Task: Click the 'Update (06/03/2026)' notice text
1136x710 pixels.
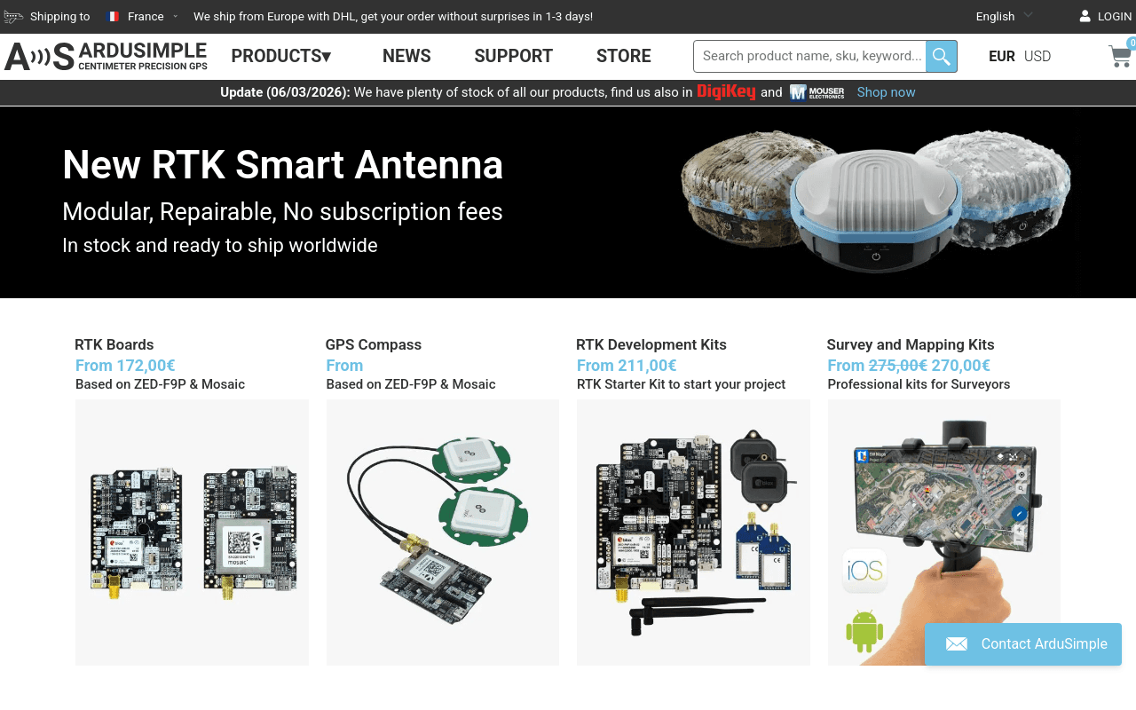Action: pyautogui.click(x=285, y=92)
